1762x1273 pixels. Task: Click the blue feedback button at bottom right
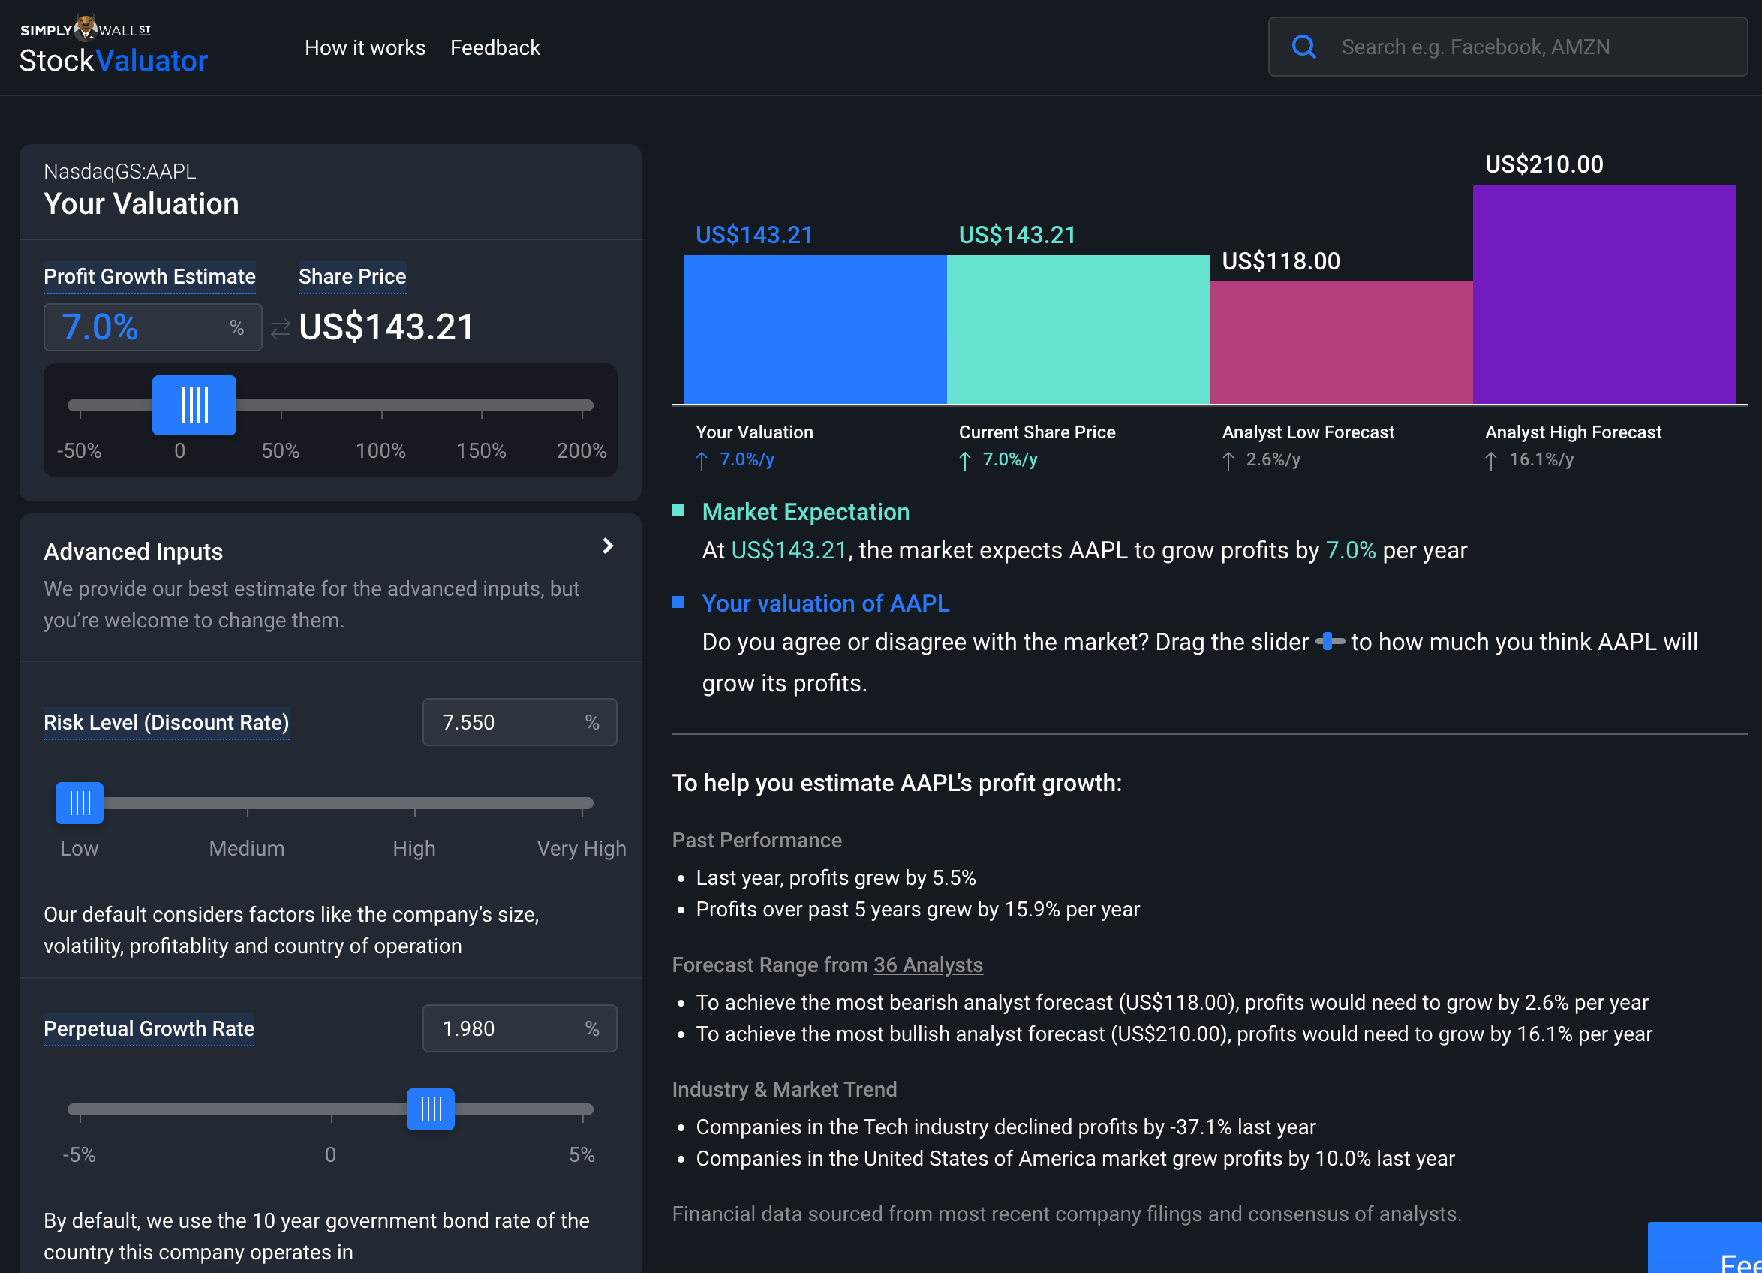(x=1704, y=1247)
